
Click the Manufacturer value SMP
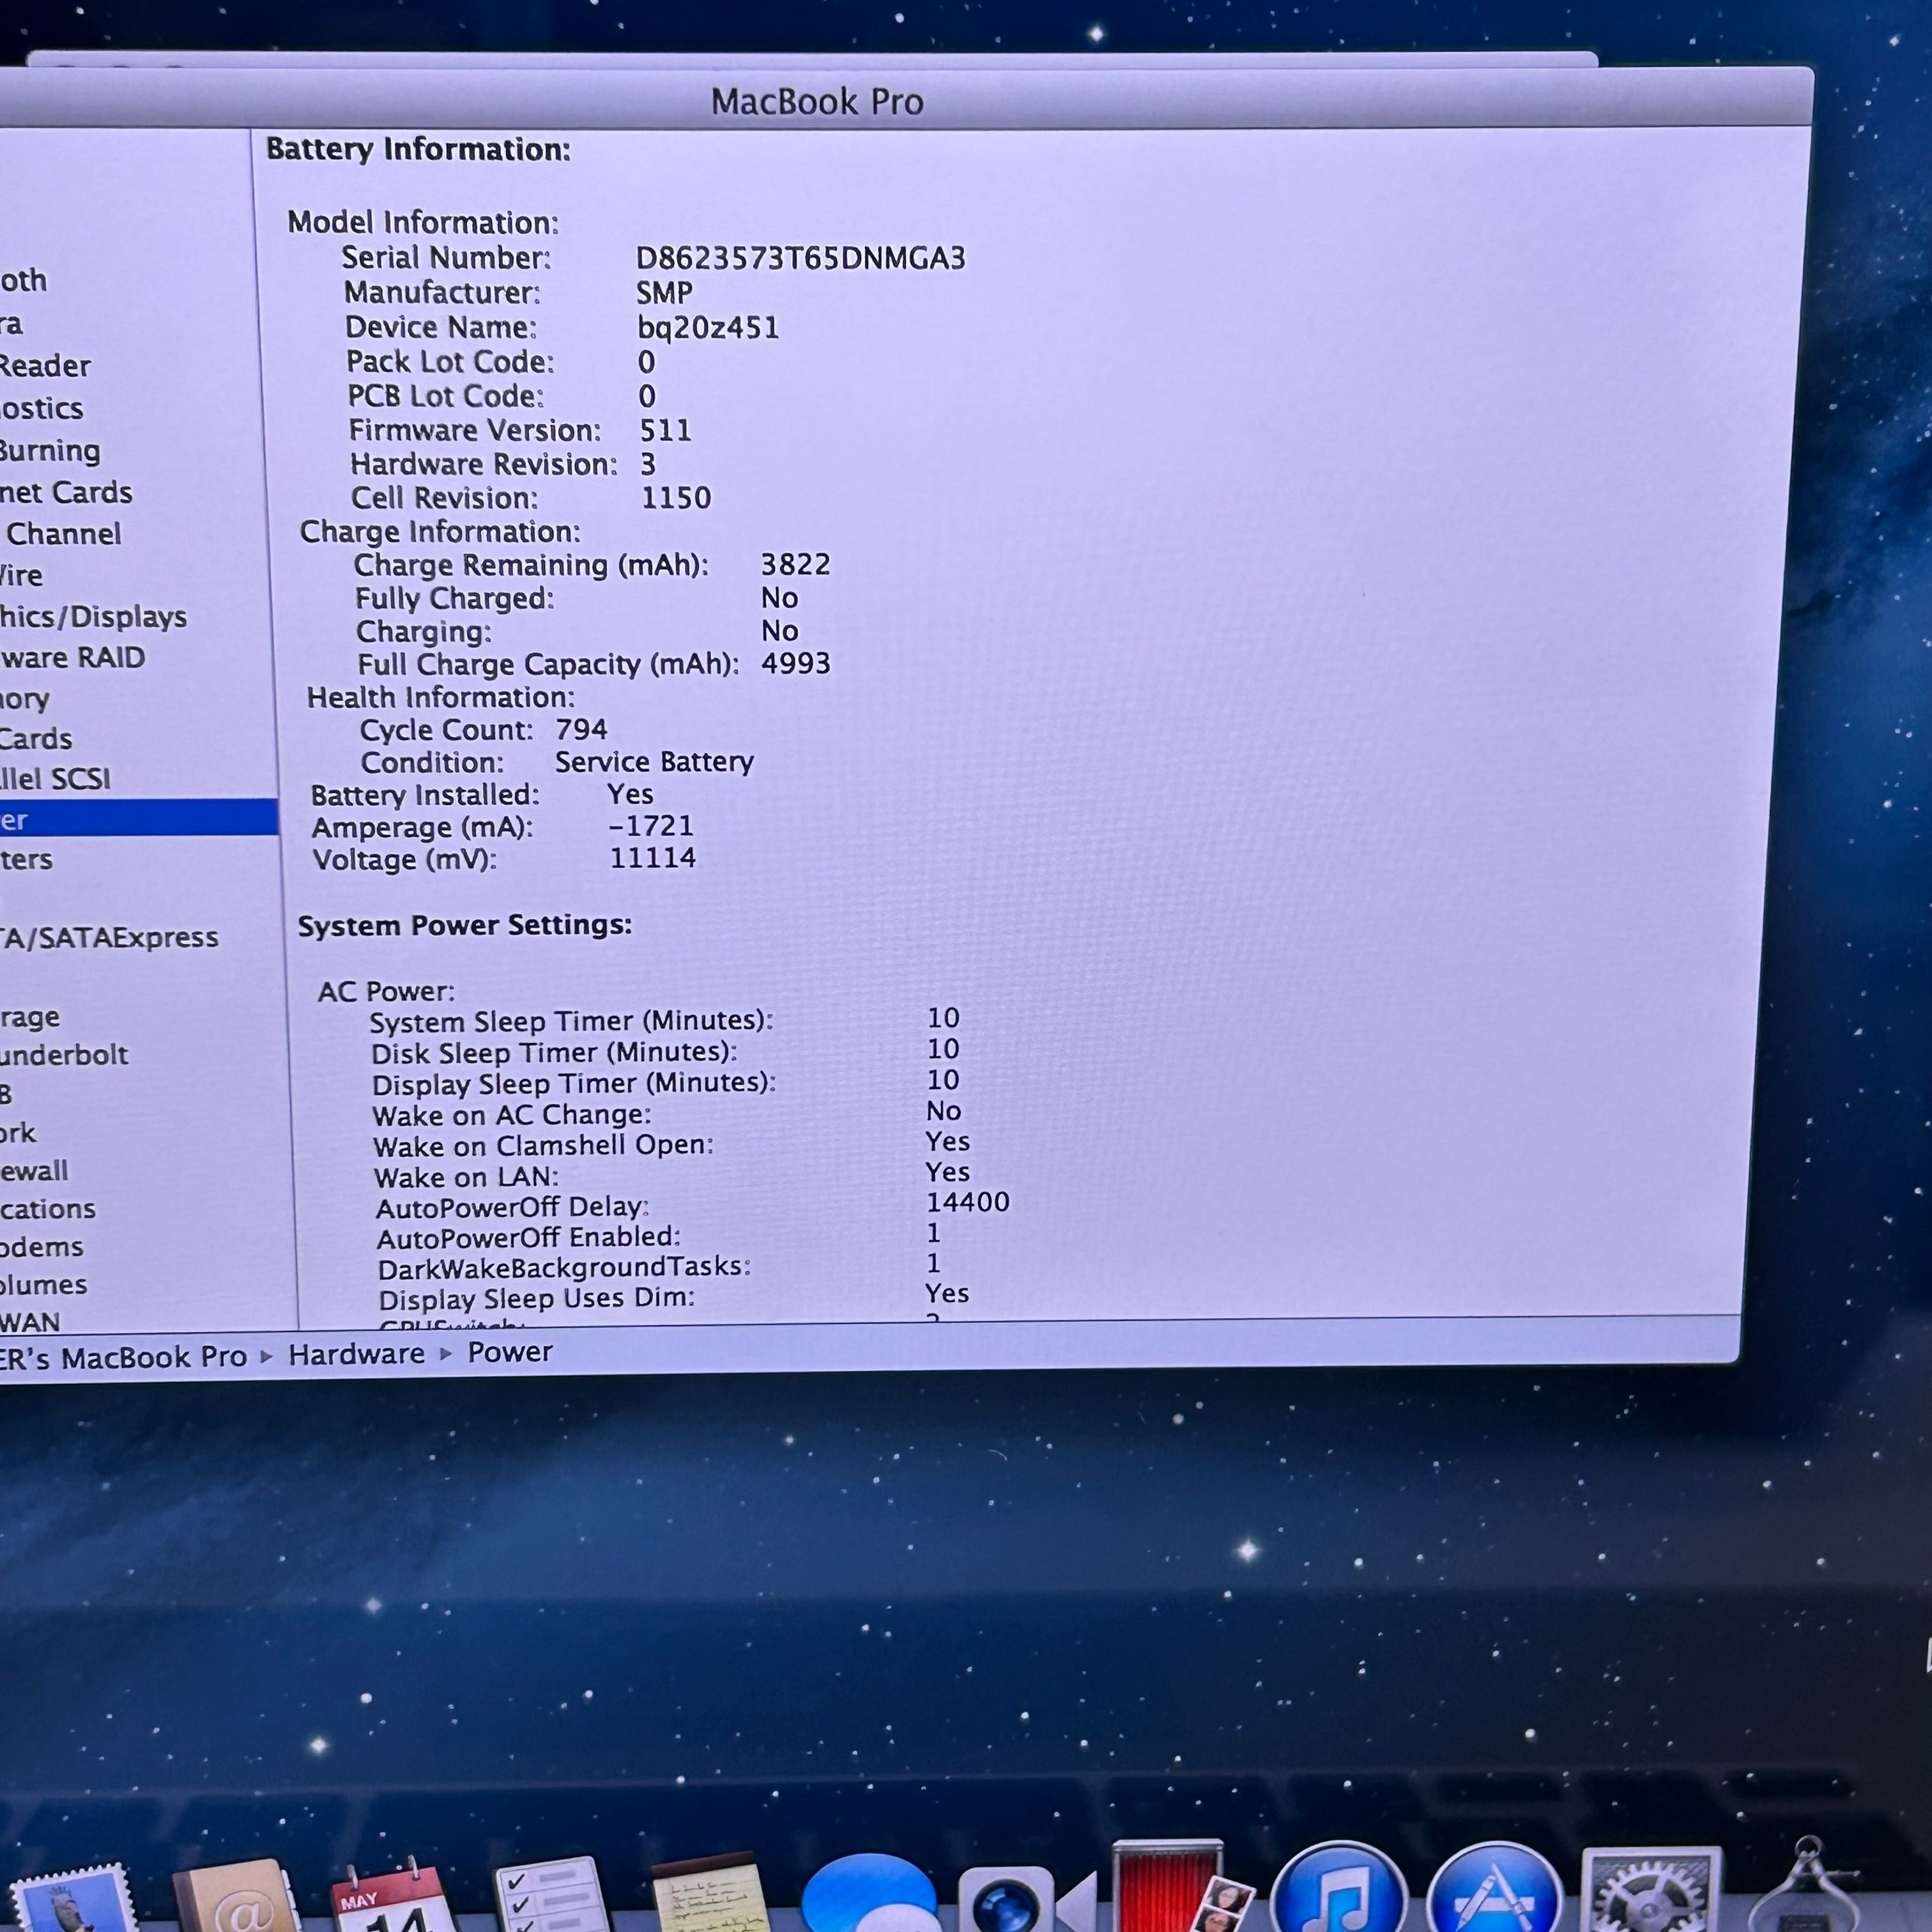[664, 292]
